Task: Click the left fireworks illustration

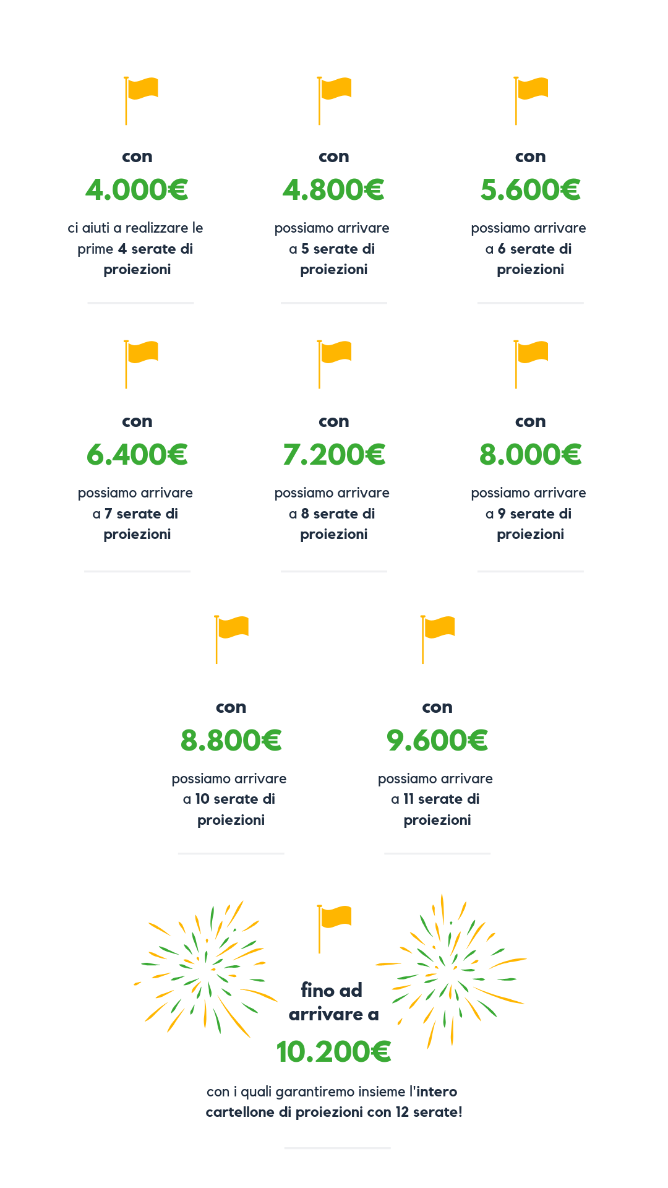Action: pos(205,968)
